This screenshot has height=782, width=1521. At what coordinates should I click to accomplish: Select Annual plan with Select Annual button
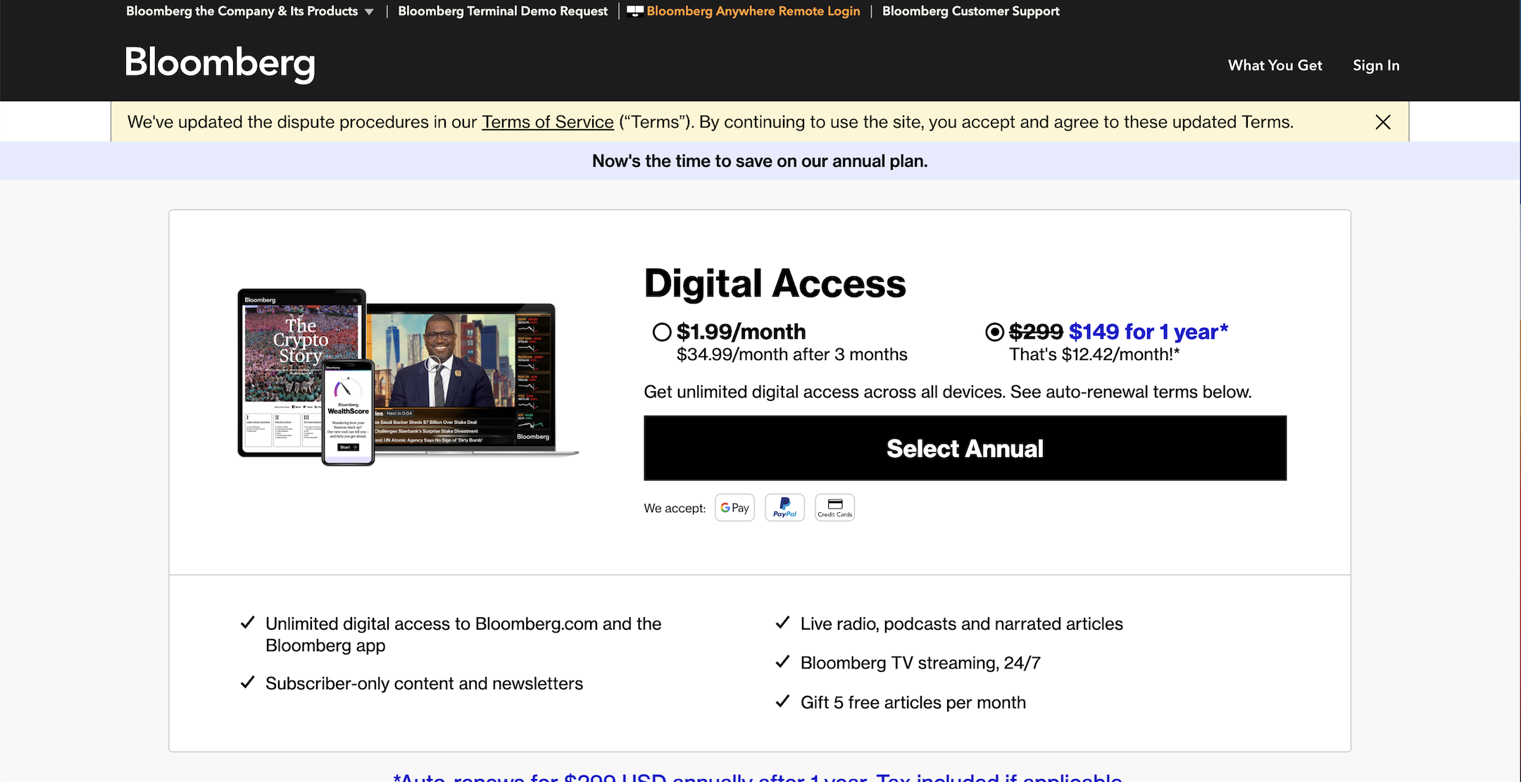click(965, 448)
